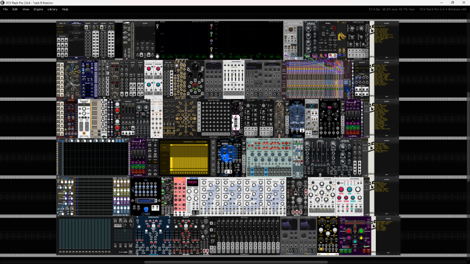Click the upper-left pink knob on white module
470x264 pixels.
tap(149, 70)
